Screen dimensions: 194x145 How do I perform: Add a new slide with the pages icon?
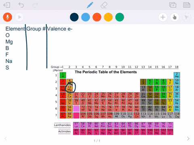tap(173, 5)
